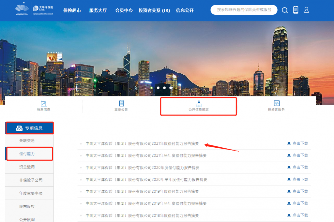Click the 专项信息 sidebar header
This screenshot has height=222, width=334.
point(30,128)
